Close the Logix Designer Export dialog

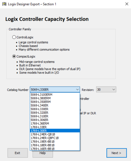127,4
